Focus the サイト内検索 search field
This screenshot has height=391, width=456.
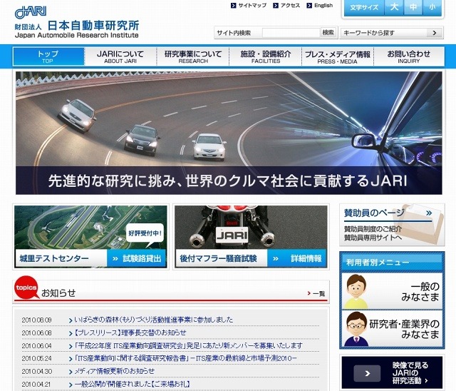coord(291,33)
